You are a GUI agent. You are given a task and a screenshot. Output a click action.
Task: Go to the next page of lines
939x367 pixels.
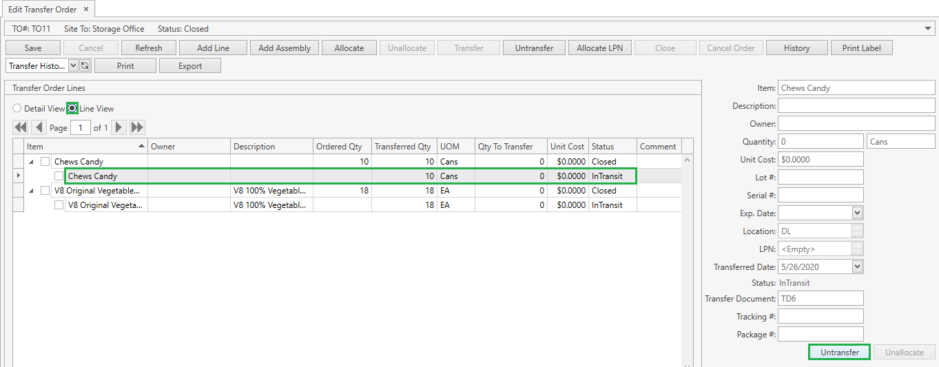(x=118, y=127)
